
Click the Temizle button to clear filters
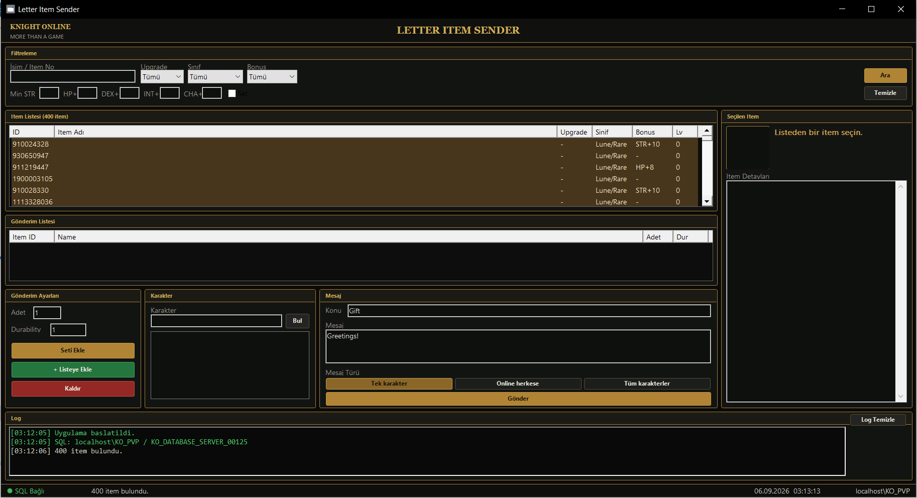885,93
